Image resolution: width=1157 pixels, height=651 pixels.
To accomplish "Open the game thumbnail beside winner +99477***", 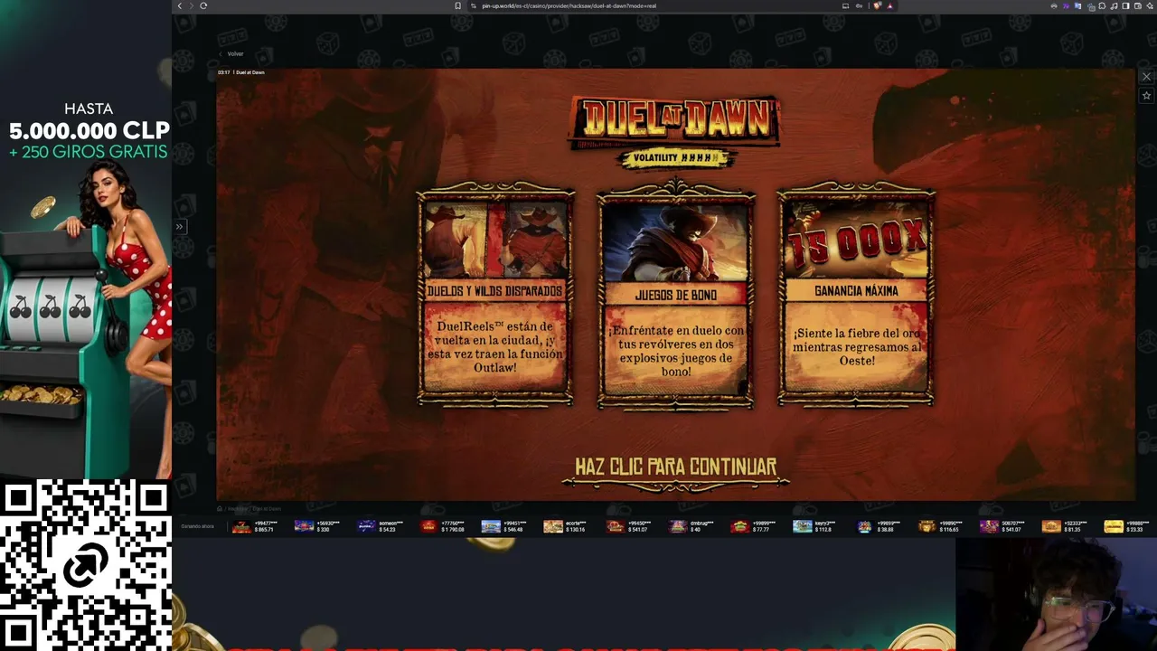I will (x=241, y=526).
